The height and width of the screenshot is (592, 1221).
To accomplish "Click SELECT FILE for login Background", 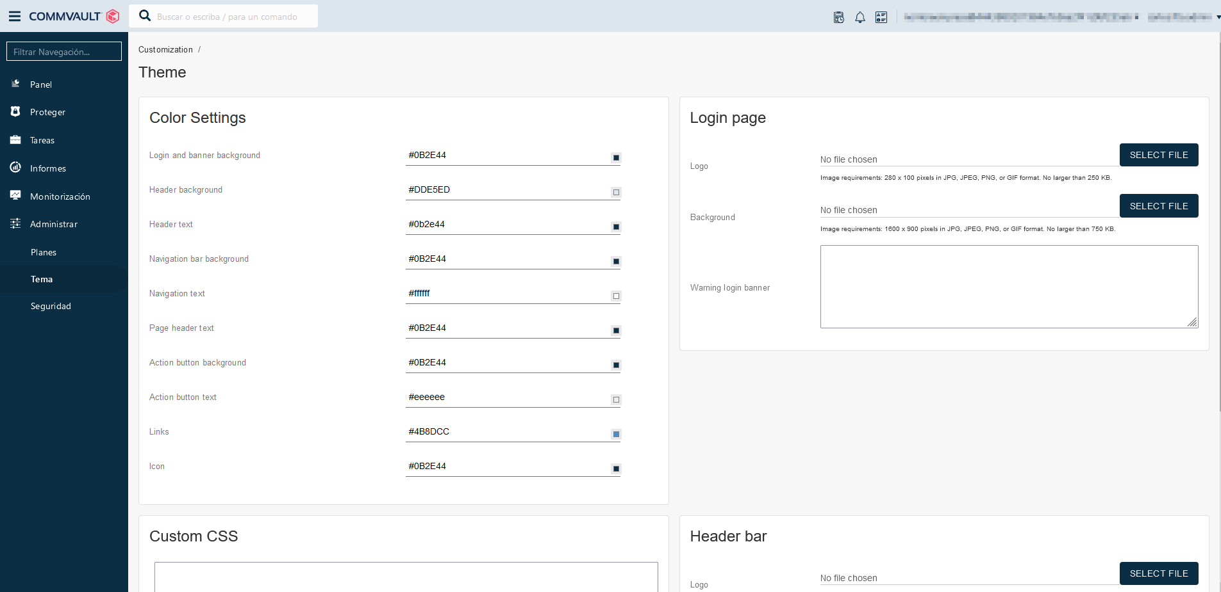I will point(1159,206).
